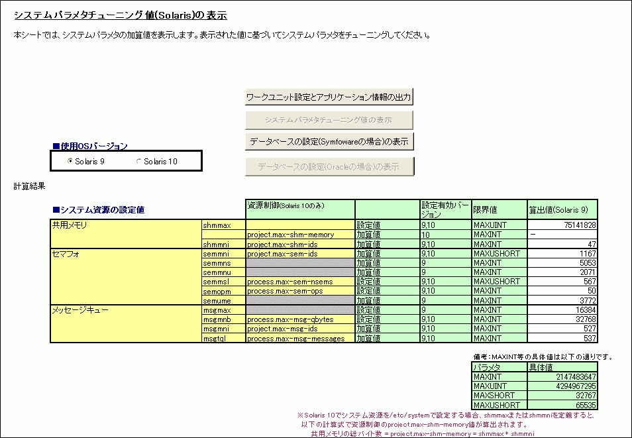
Task: Click the ワークユニット設定とアプリケーション情報の出力 button
Action: tap(329, 97)
